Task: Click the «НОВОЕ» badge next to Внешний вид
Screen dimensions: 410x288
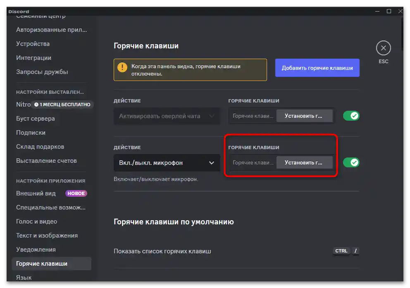Action: pyautogui.click(x=76, y=193)
